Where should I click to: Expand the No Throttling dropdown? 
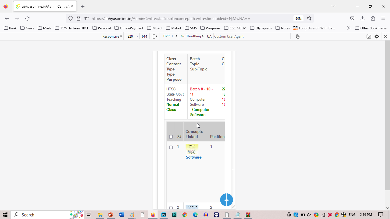[192, 36]
